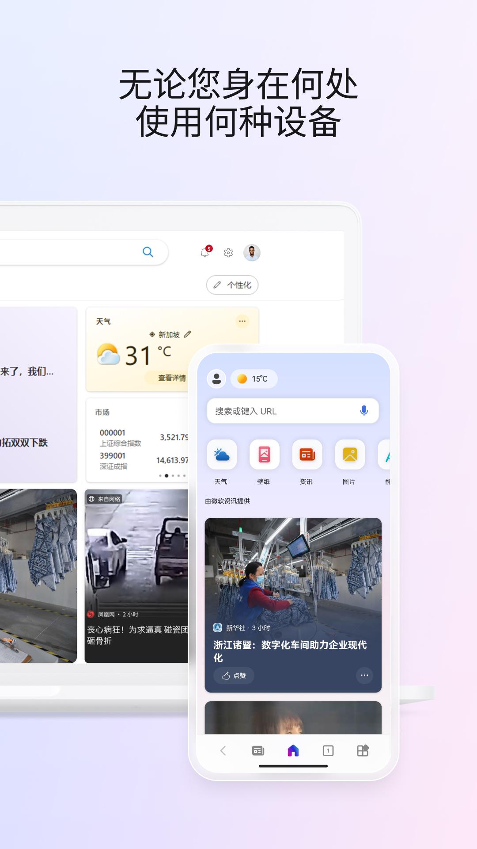Image resolution: width=477 pixels, height=849 pixels.
Task: Tap the back arrow in bottom bar
Action: coord(223,750)
